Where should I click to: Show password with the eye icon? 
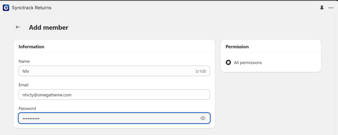203,118
